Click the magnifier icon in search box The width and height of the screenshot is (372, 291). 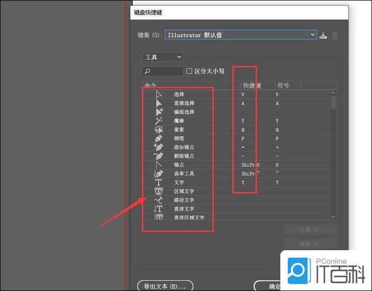click(147, 71)
